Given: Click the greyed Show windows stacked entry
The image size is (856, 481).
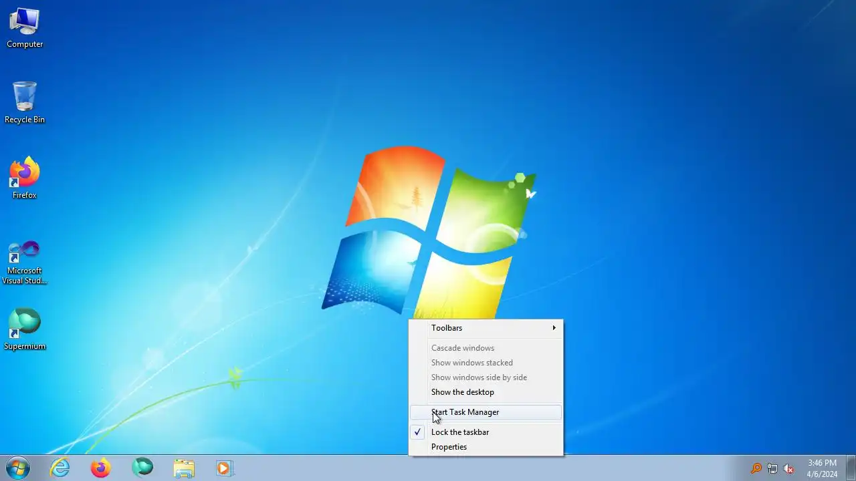Looking at the screenshot, I should pyautogui.click(x=486, y=363).
